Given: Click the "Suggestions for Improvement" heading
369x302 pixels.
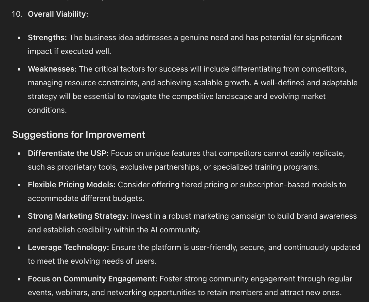Looking at the screenshot, I should click(x=79, y=135).
